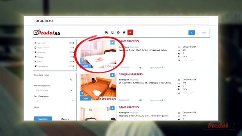Click the edit icon on the ПРОДАМ КВАРТИРУ listing photo

coord(82,93)
